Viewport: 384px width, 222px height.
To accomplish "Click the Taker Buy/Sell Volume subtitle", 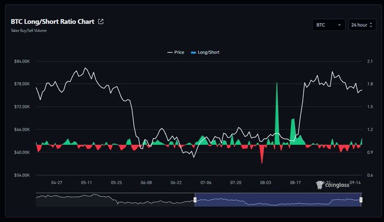I will [x=29, y=31].
